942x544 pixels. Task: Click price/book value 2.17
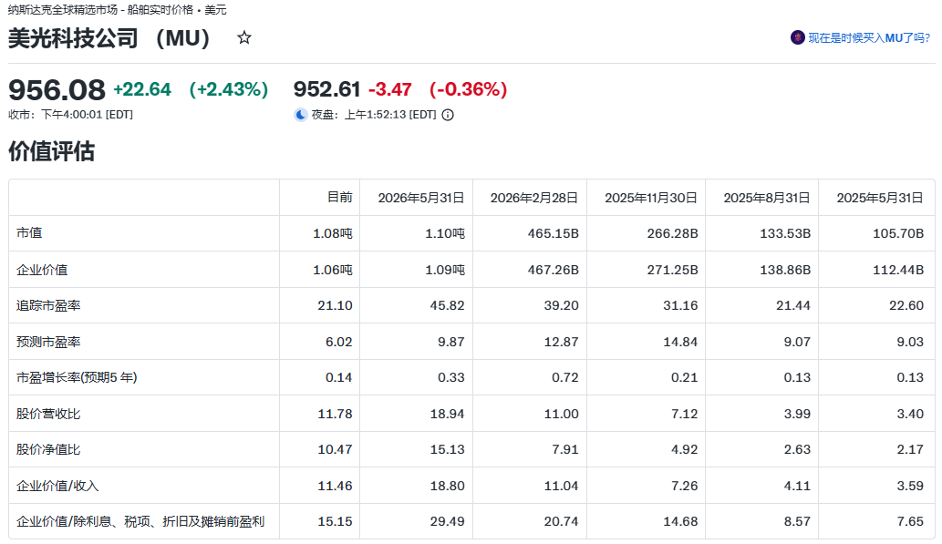910,450
